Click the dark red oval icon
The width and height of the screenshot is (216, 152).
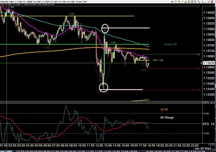(x=189, y=2)
